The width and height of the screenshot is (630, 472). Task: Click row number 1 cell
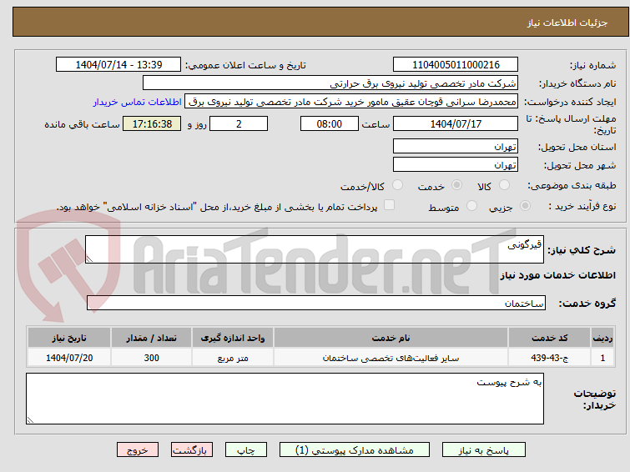pos(602,358)
